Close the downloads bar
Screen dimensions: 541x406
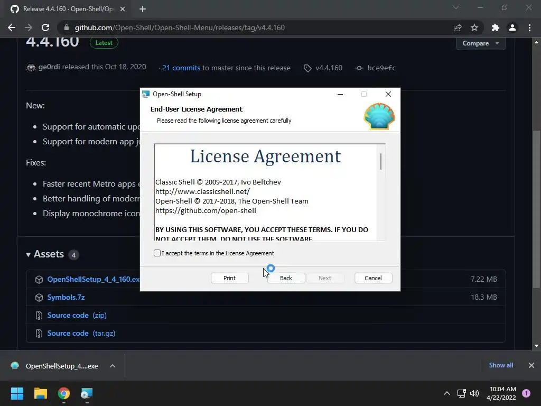tap(531, 365)
